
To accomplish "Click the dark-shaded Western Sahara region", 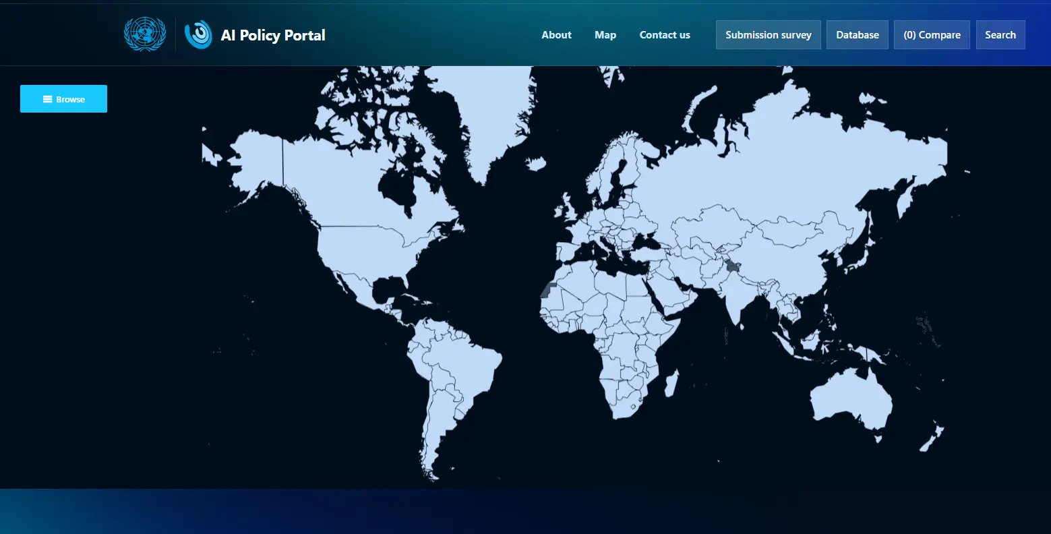I will pyautogui.click(x=547, y=291).
